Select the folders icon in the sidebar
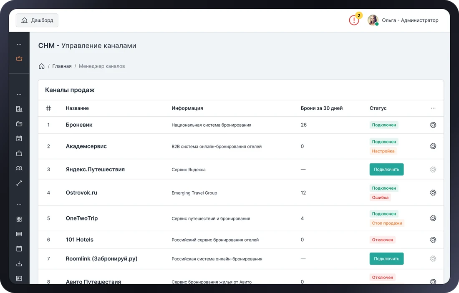 [19, 124]
